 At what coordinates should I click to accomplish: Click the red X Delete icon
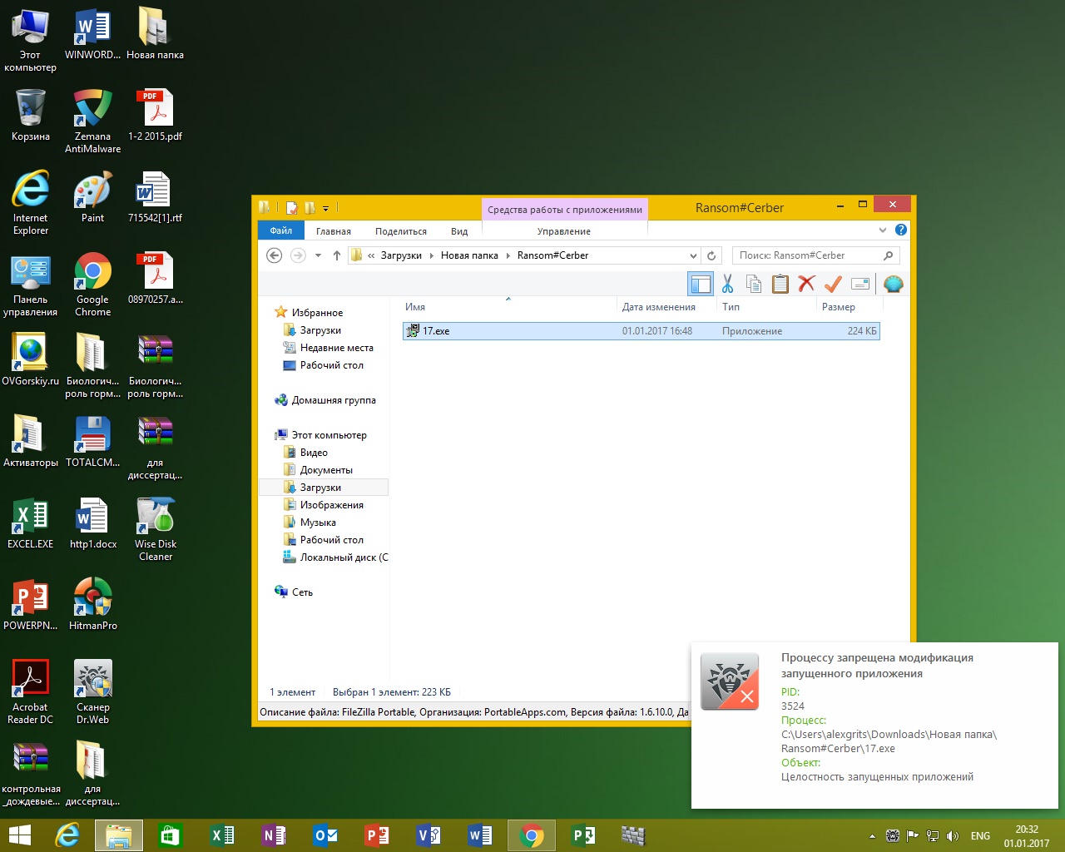pyautogui.click(x=806, y=285)
